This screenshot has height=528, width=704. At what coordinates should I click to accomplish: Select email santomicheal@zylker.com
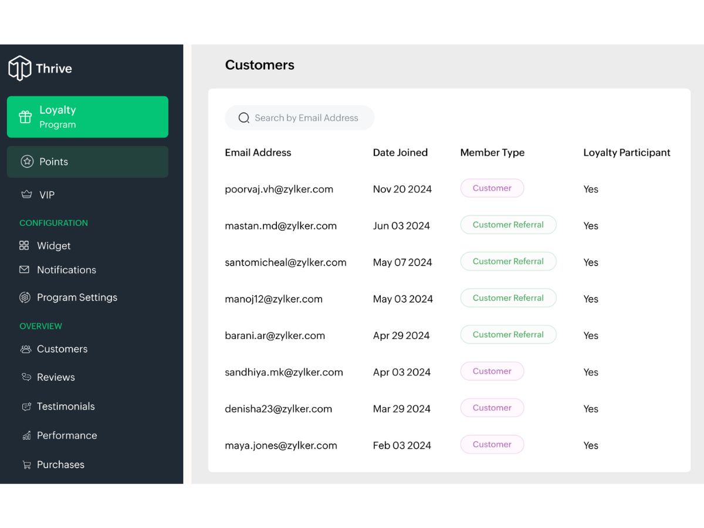(286, 262)
